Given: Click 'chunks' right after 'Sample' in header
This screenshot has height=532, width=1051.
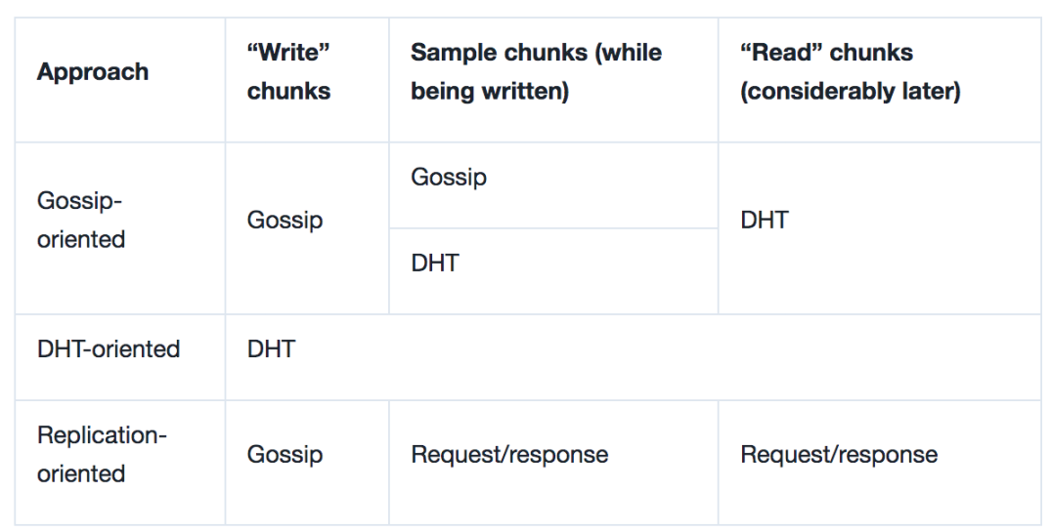Looking at the screenshot, I should tap(547, 53).
